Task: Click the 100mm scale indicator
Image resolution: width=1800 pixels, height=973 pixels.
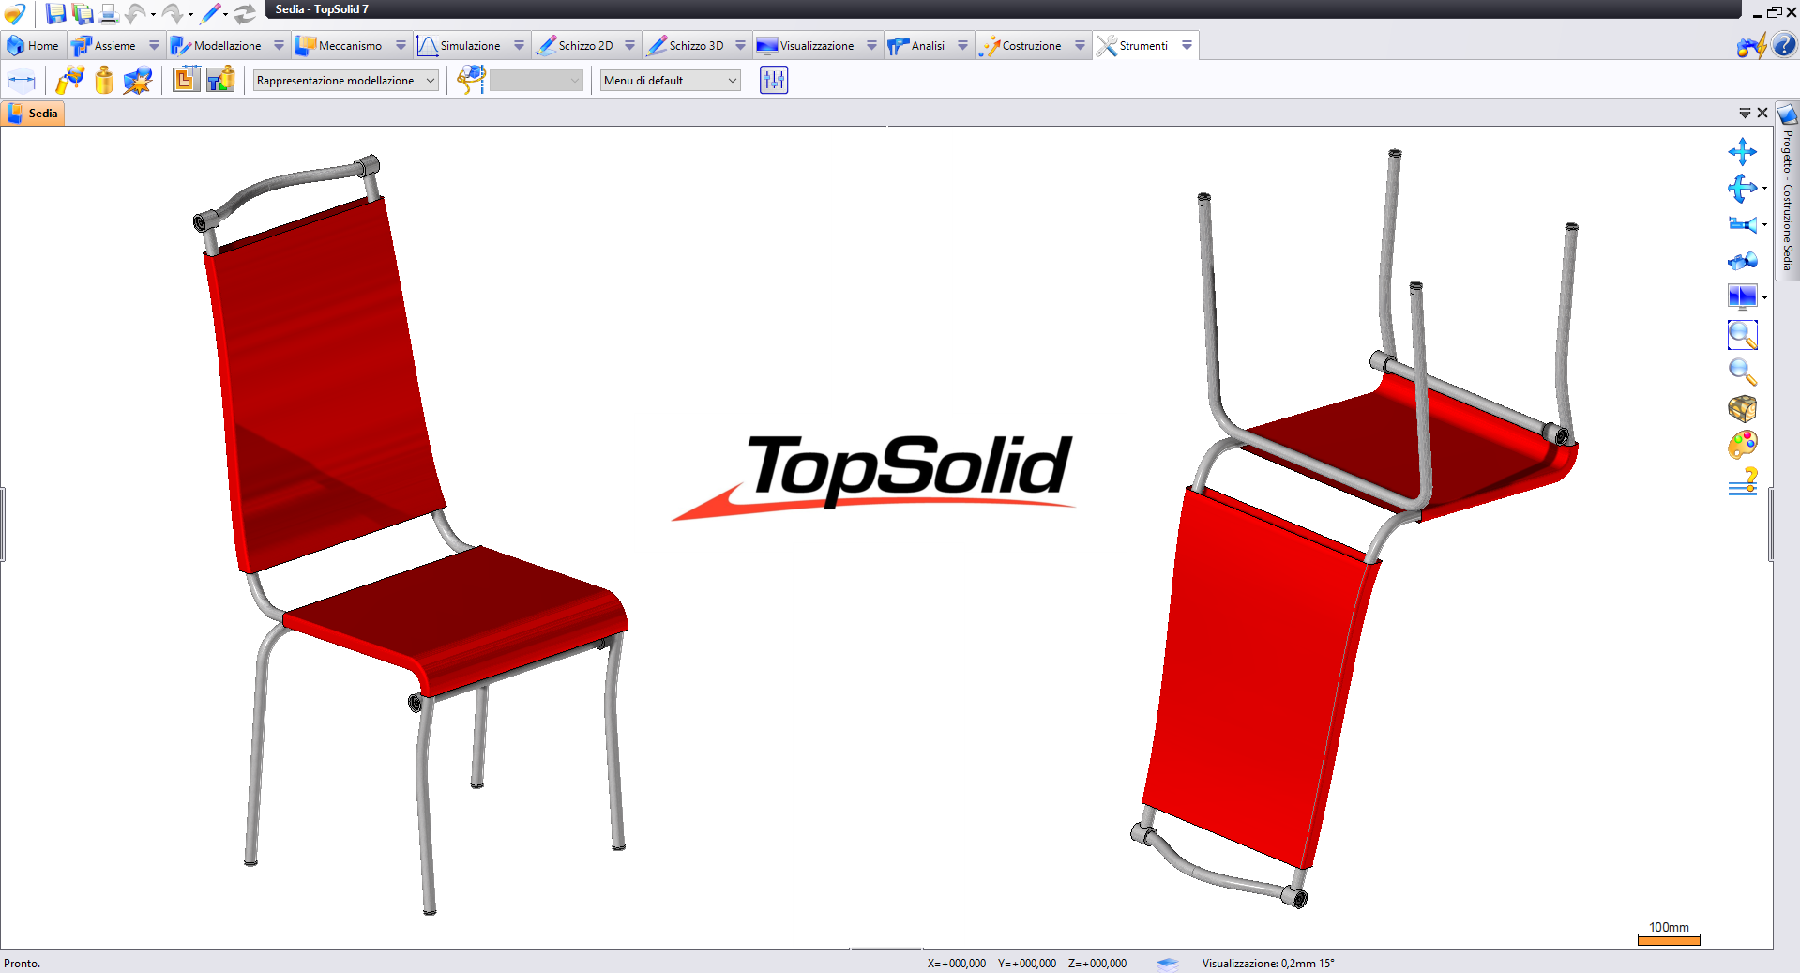Action: [1669, 933]
